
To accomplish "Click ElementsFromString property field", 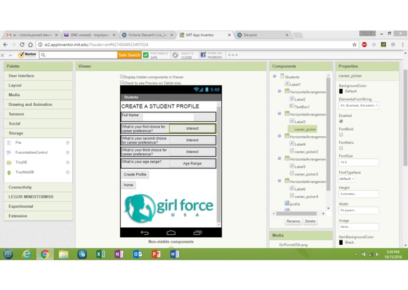I will (359, 106).
